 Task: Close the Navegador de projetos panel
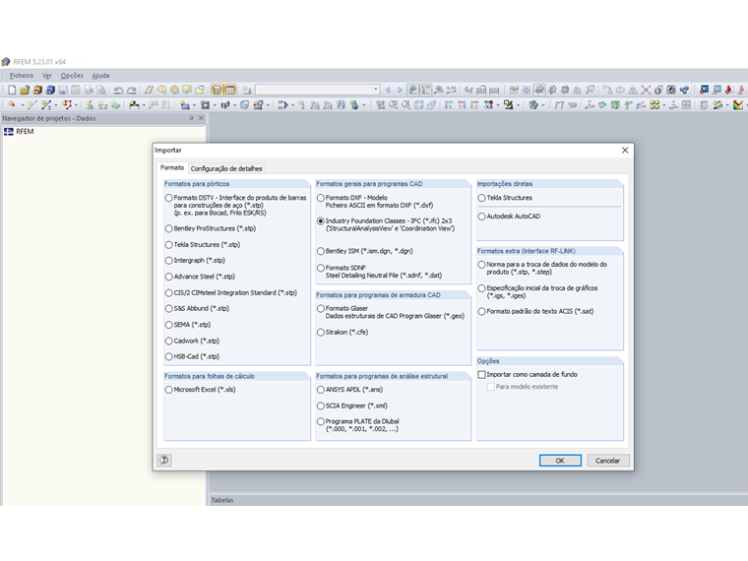201,118
